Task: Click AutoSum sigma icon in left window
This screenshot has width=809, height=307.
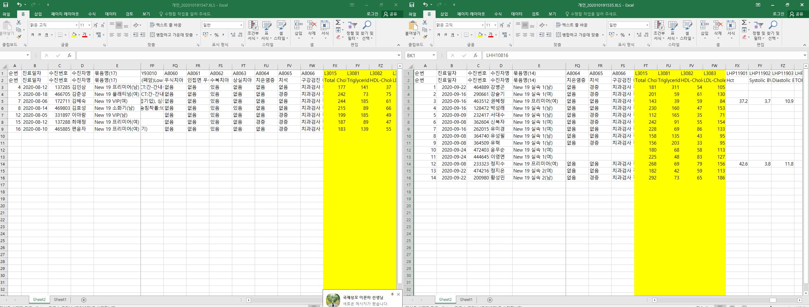Action: [338, 22]
